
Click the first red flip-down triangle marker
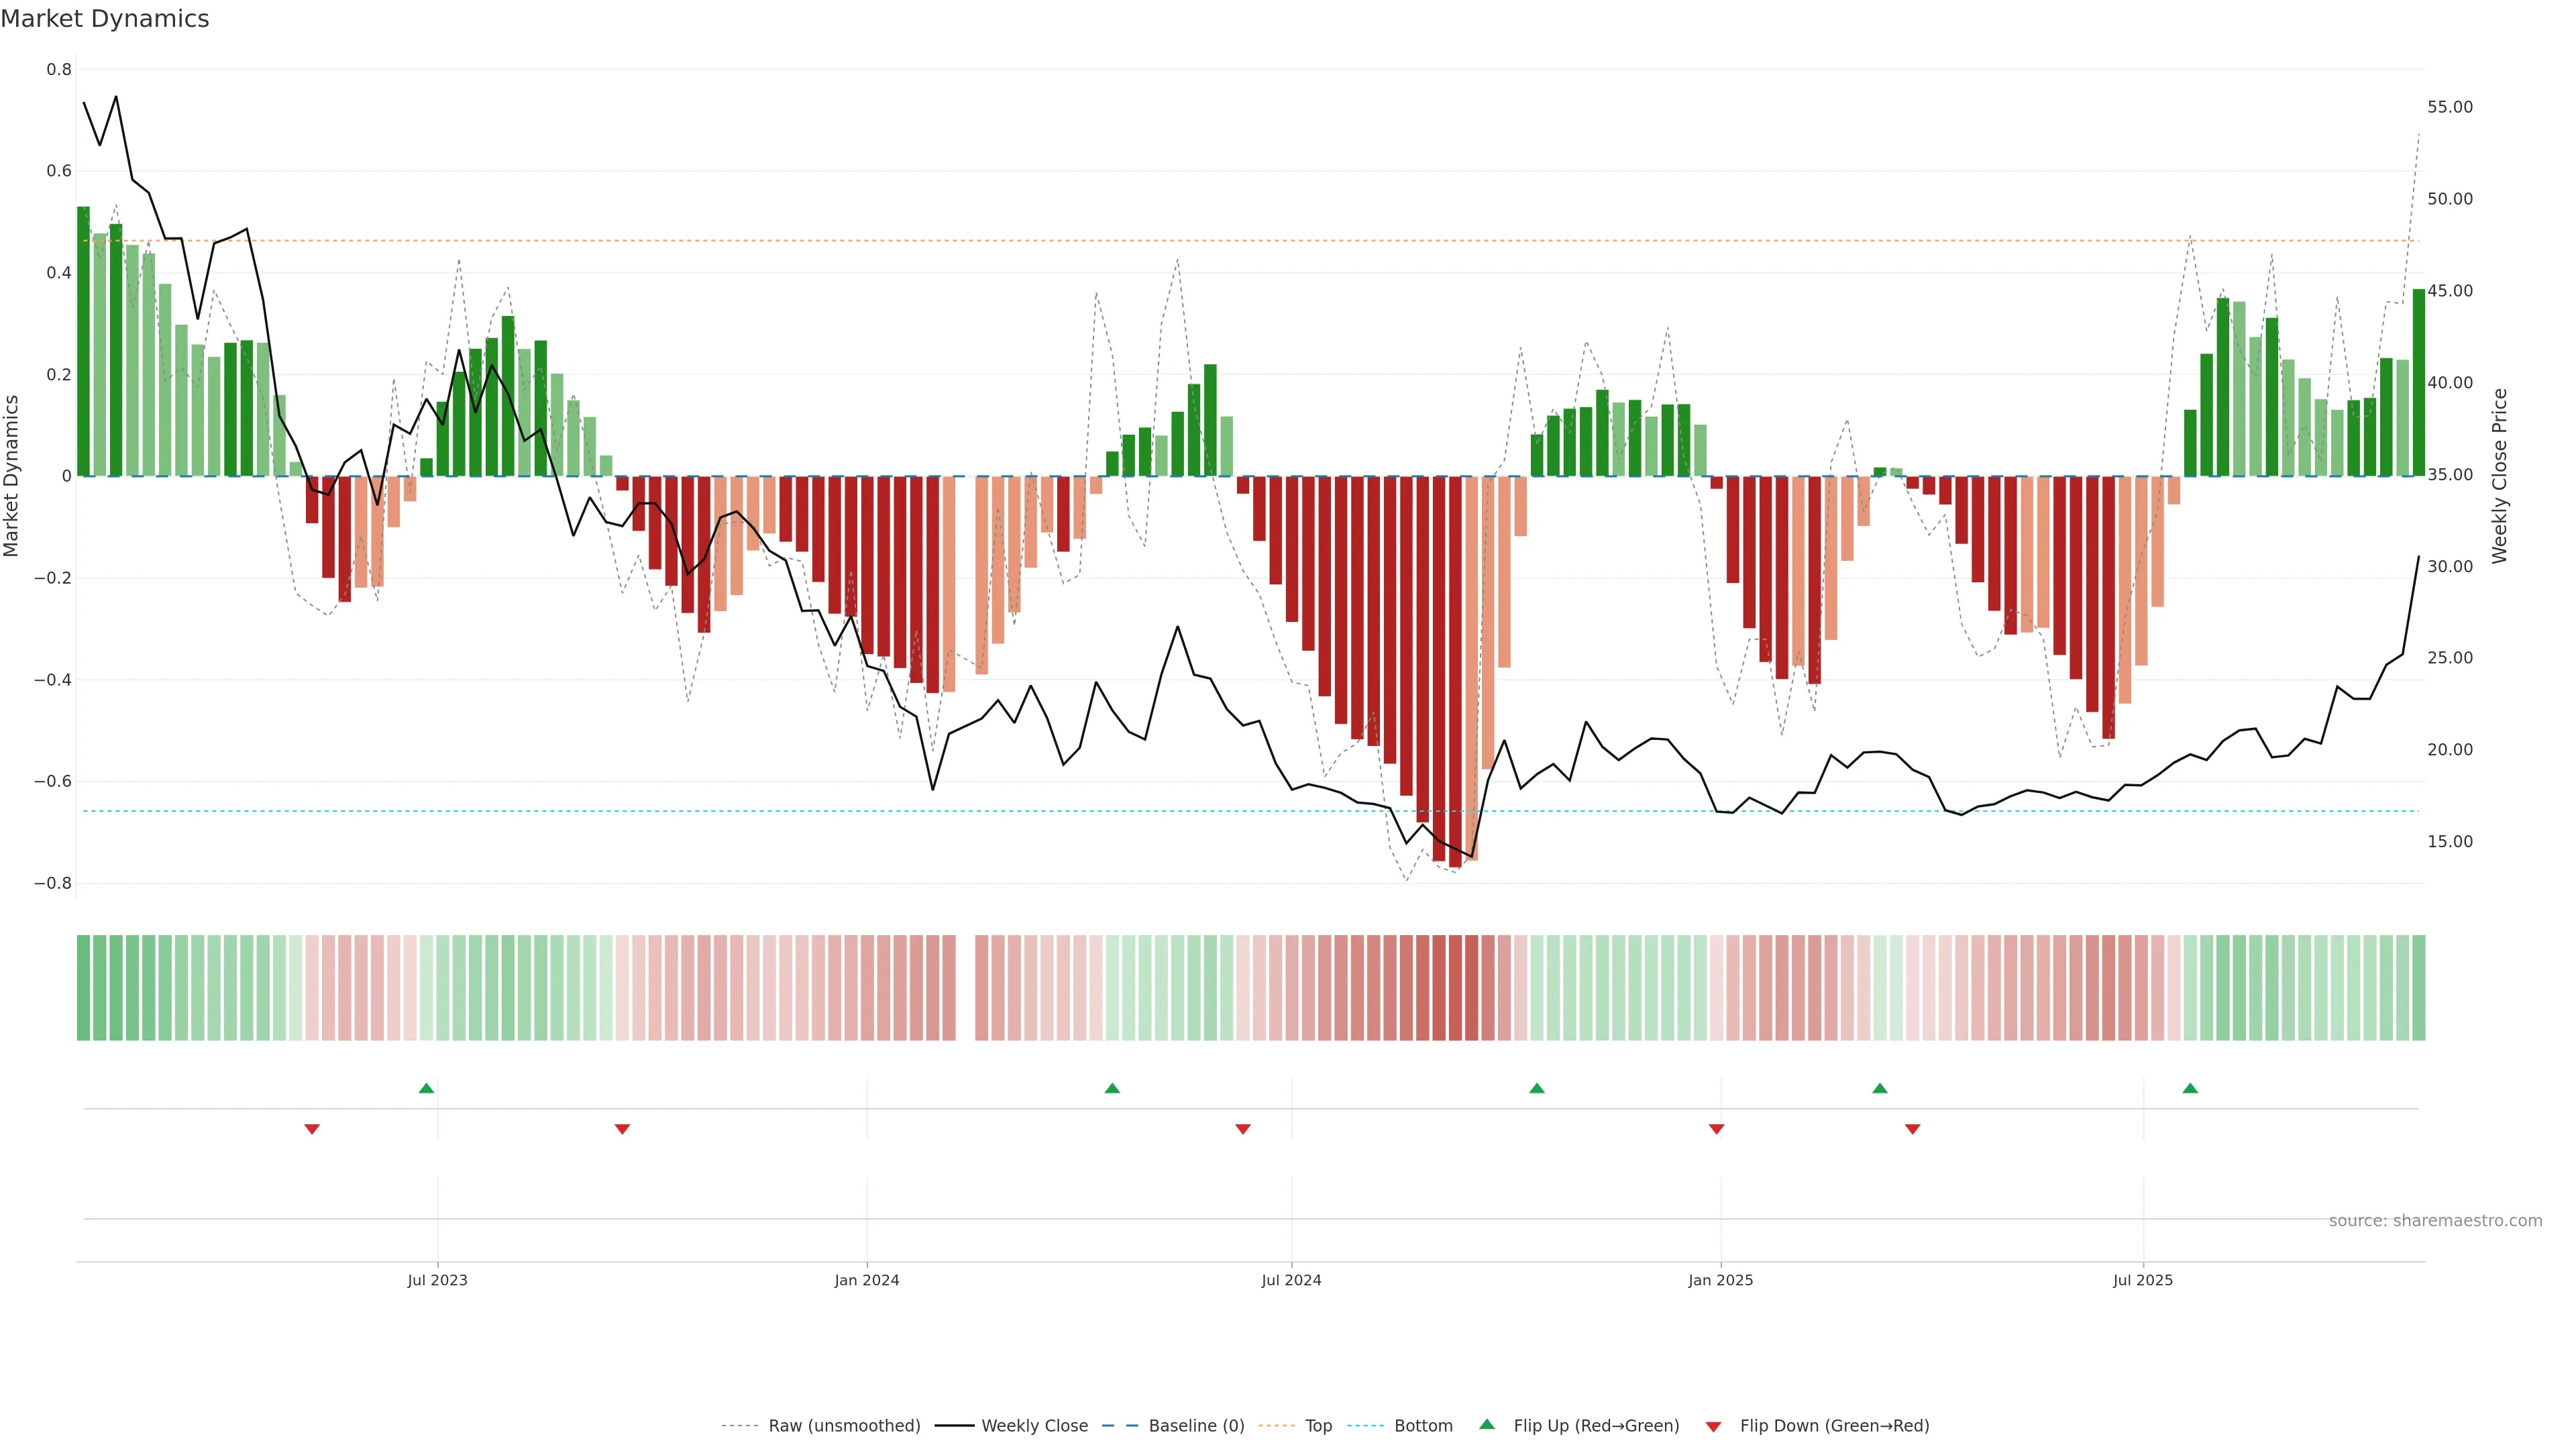312,1129
